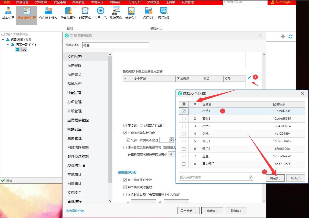Collapse the 淘宝一部 tree node

8,45
